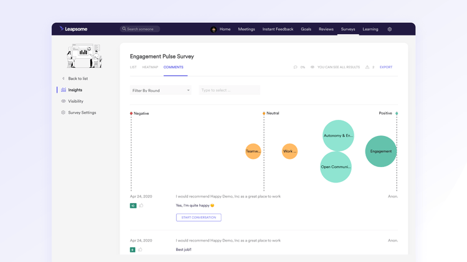Click the comment bubble 0% icon
Image resolution: width=467 pixels, height=262 pixels.
[295, 67]
